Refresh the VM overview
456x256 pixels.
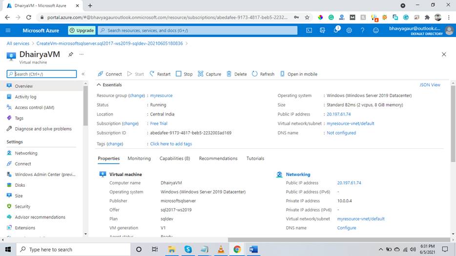(263, 74)
